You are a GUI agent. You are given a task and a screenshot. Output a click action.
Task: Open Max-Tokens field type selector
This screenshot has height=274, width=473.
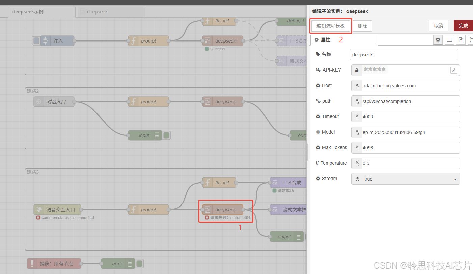pyautogui.click(x=357, y=148)
